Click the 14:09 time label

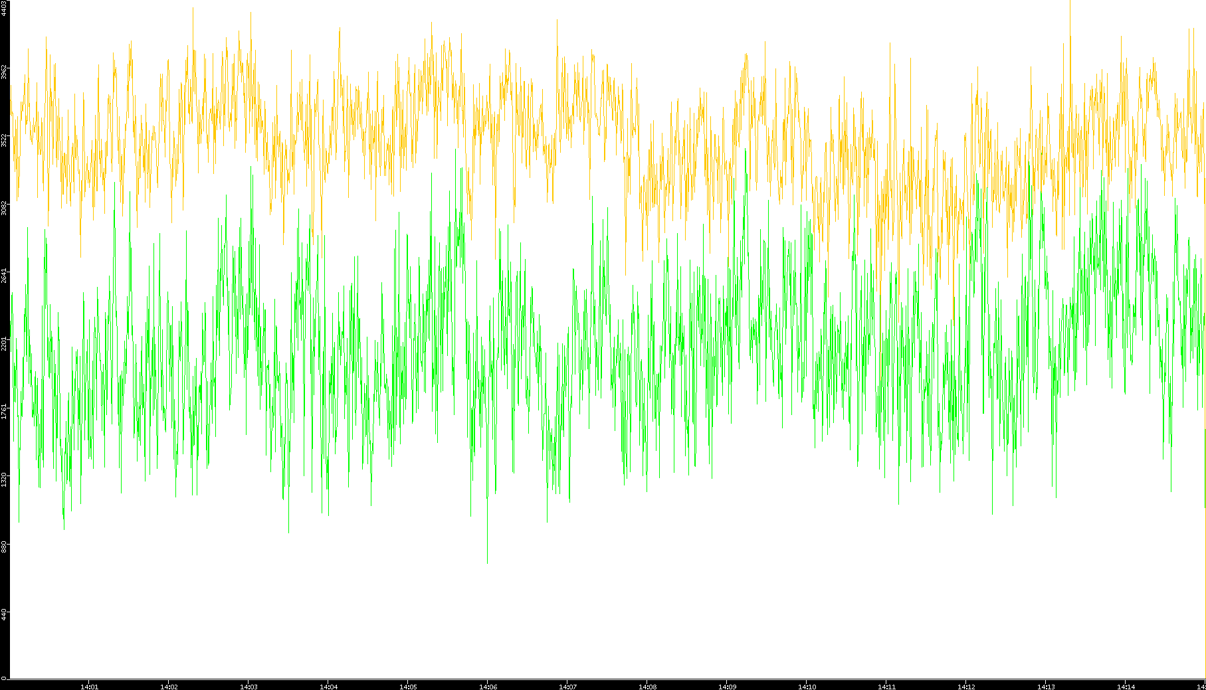[x=727, y=687]
